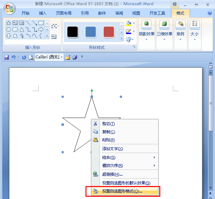
Task: Click the undo arrow icon
Action: 14,57
